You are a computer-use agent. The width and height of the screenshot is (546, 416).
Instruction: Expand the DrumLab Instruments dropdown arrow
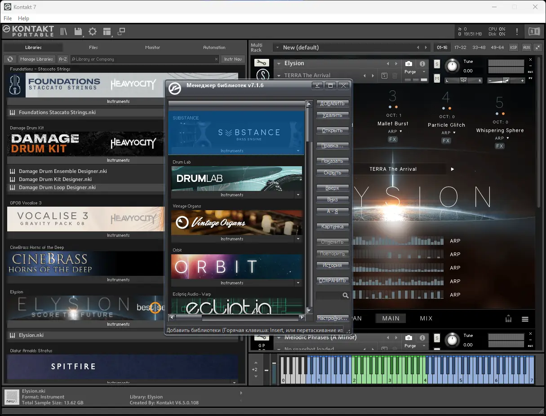(298, 195)
